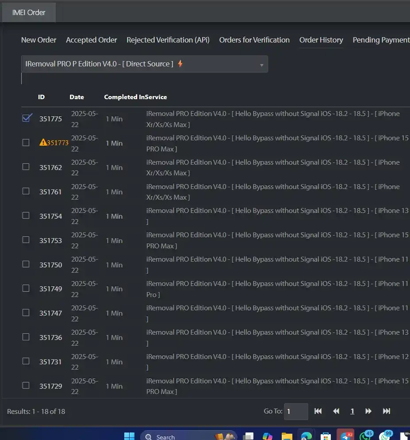Click the service description of order 351729
This screenshot has width=410, height=440.
coord(277,386)
